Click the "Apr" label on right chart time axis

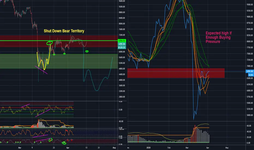pyautogui.click(x=208, y=148)
